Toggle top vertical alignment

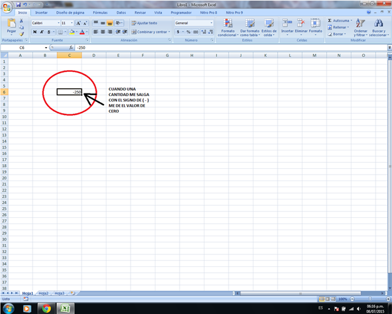(x=96, y=23)
